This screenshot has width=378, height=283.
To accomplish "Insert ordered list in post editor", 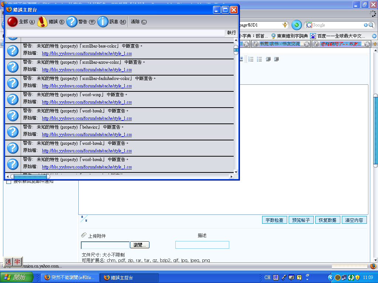I will 251,59.
